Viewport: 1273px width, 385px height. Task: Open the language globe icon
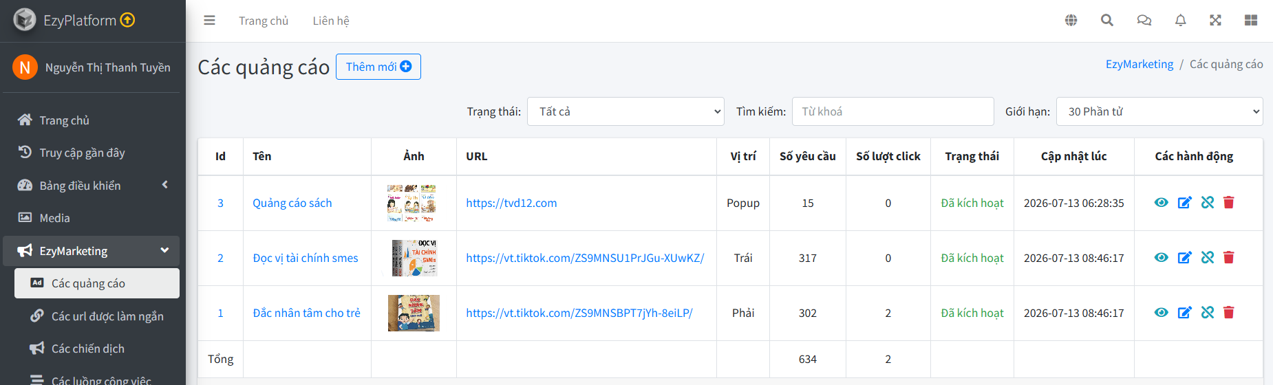[1071, 21]
